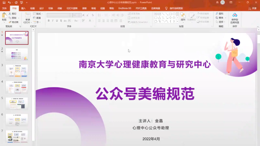Open the 替换 replace dropdown arrow
Image resolution: width=260 pixels, height=146 pixels.
point(225,18)
